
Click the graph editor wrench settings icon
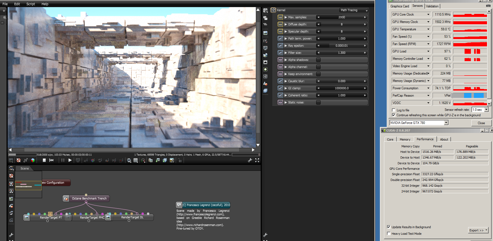[x=11, y=235]
